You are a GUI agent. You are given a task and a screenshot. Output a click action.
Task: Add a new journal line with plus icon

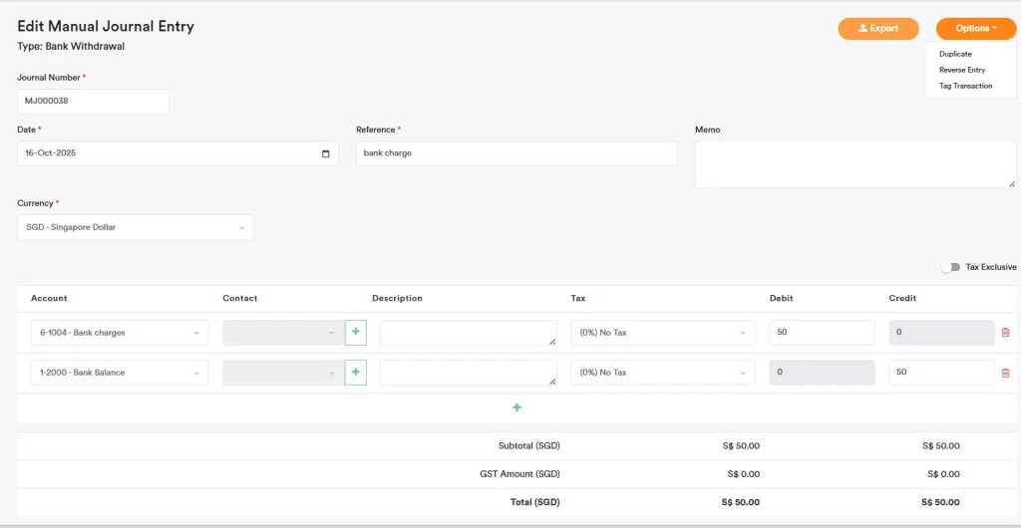coord(516,407)
